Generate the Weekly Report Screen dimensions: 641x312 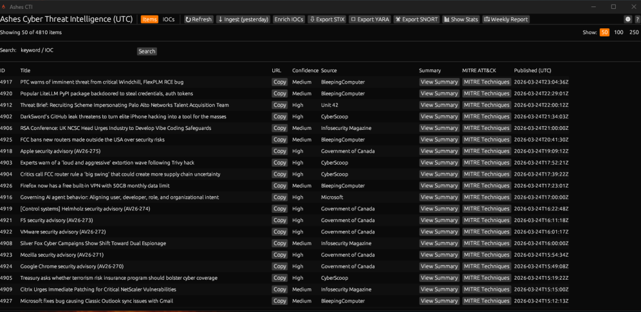[506, 19]
